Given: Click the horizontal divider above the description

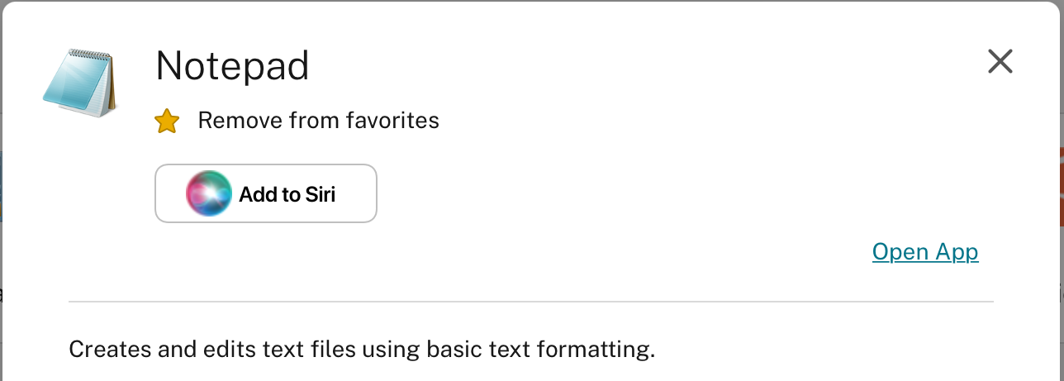Looking at the screenshot, I should pyautogui.click(x=530, y=302).
